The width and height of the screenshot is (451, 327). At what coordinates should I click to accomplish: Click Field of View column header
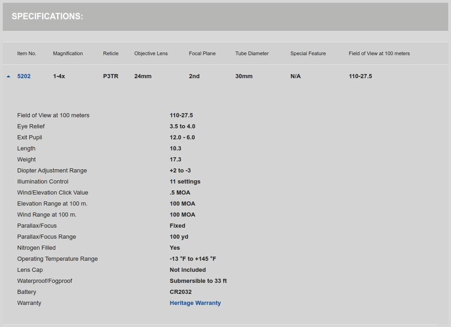coord(379,54)
